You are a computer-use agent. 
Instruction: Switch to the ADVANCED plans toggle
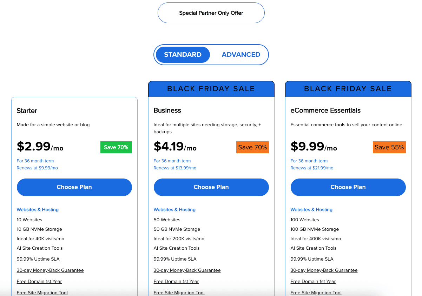coord(241,55)
